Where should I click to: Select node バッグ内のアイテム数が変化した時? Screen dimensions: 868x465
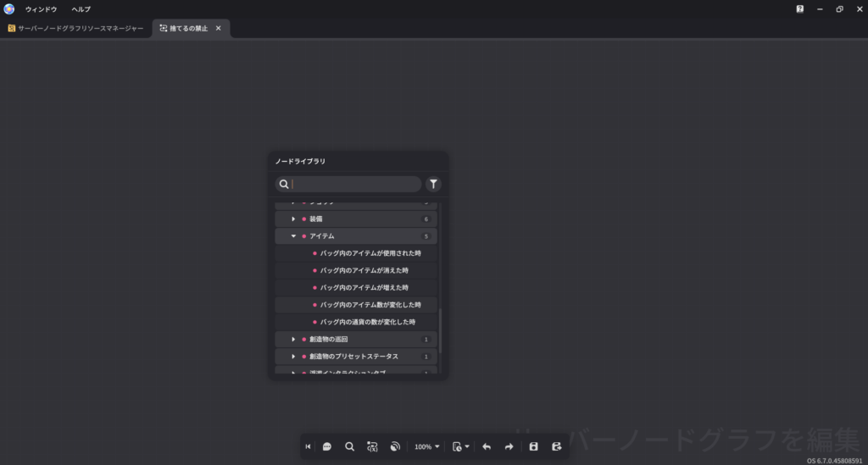[x=356, y=305]
